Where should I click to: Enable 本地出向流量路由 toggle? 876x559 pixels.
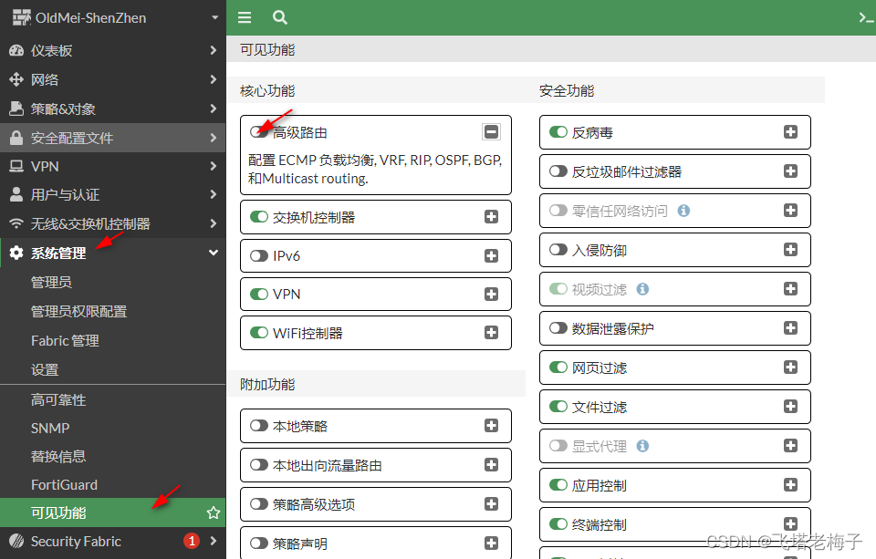258,465
